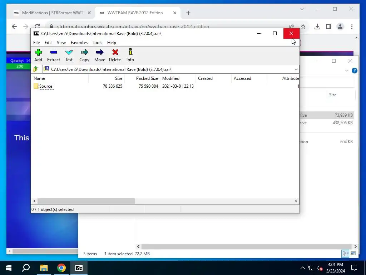Bookmark the page with the star icon
The image size is (366, 275).
coord(303,26)
